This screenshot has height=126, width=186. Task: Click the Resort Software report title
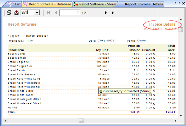click(x=22, y=24)
